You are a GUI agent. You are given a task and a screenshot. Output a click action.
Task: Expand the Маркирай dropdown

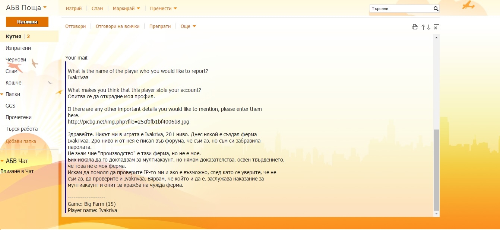(x=138, y=8)
